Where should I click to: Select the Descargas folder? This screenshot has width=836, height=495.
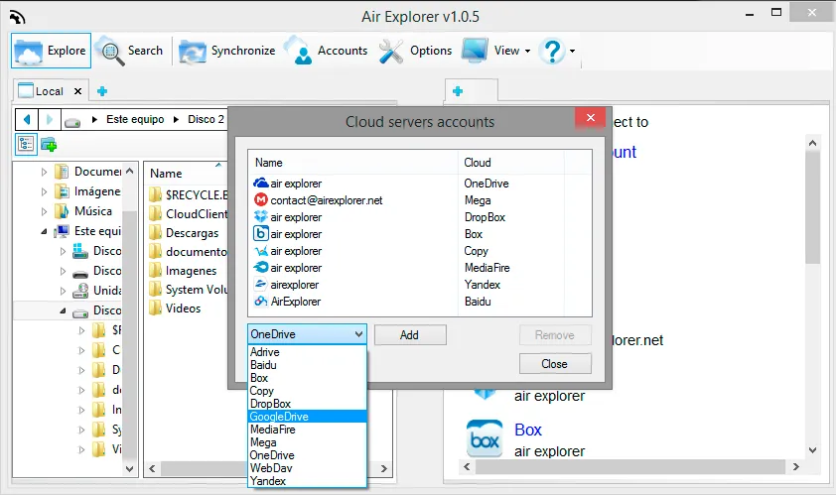pyautogui.click(x=184, y=233)
